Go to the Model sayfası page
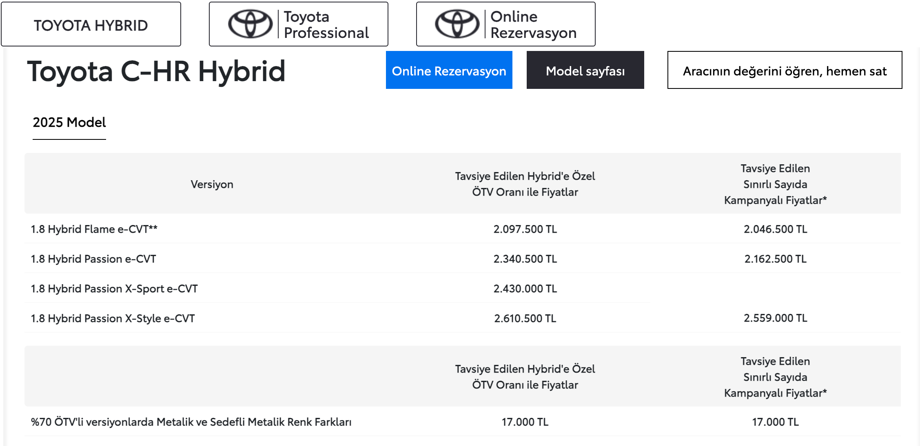 point(585,70)
